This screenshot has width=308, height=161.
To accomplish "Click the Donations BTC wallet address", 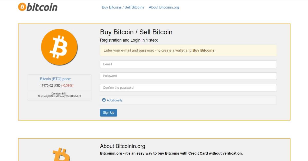I will [x=59, y=96].
